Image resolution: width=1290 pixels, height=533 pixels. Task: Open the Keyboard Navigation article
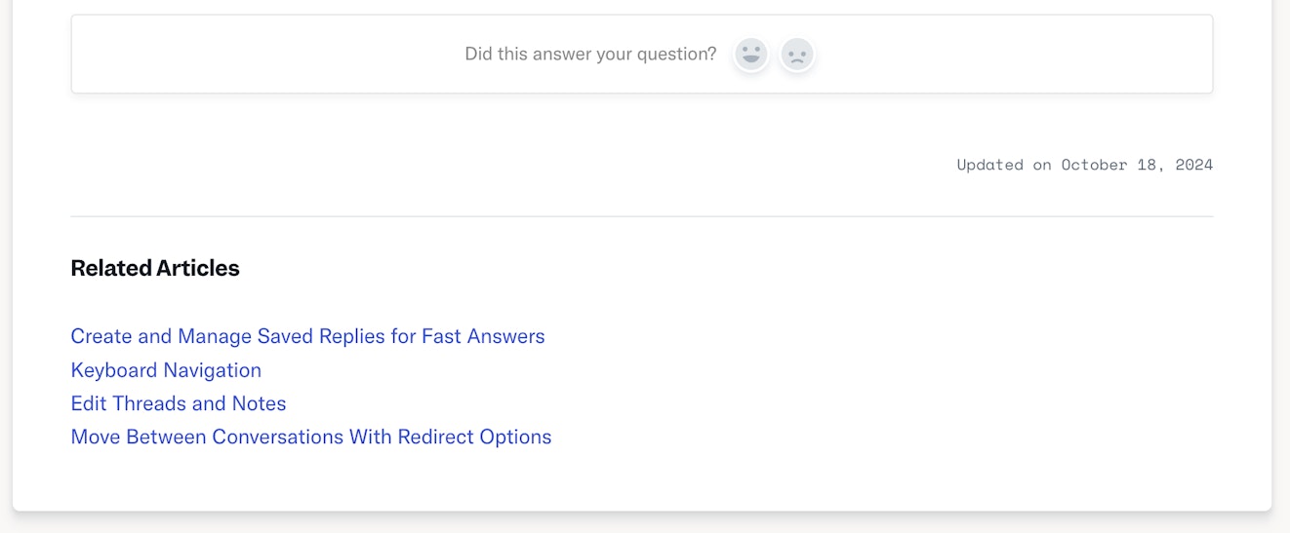[x=166, y=370]
